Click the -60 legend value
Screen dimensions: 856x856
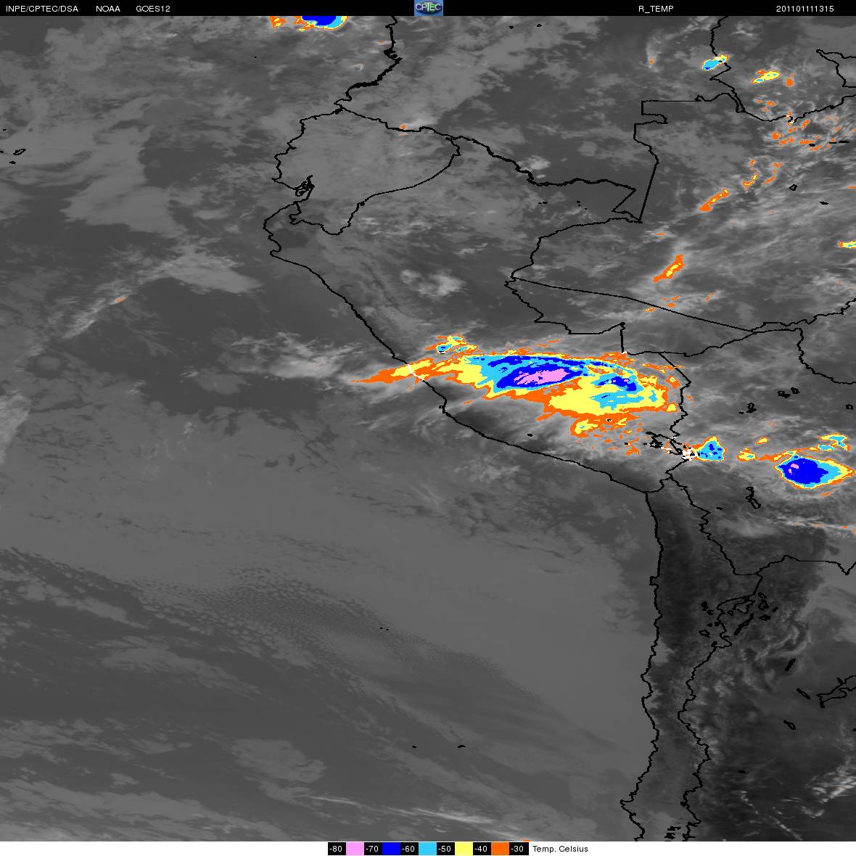[409, 849]
